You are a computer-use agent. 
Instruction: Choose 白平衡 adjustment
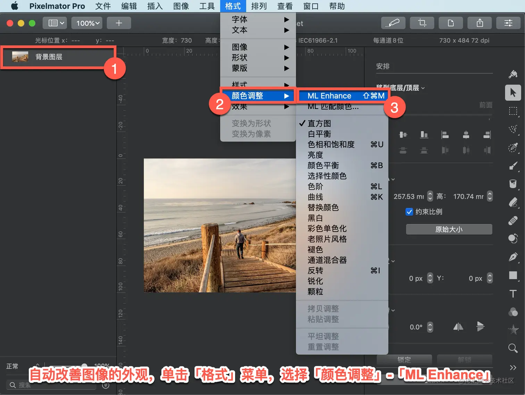(x=342, y=134)
